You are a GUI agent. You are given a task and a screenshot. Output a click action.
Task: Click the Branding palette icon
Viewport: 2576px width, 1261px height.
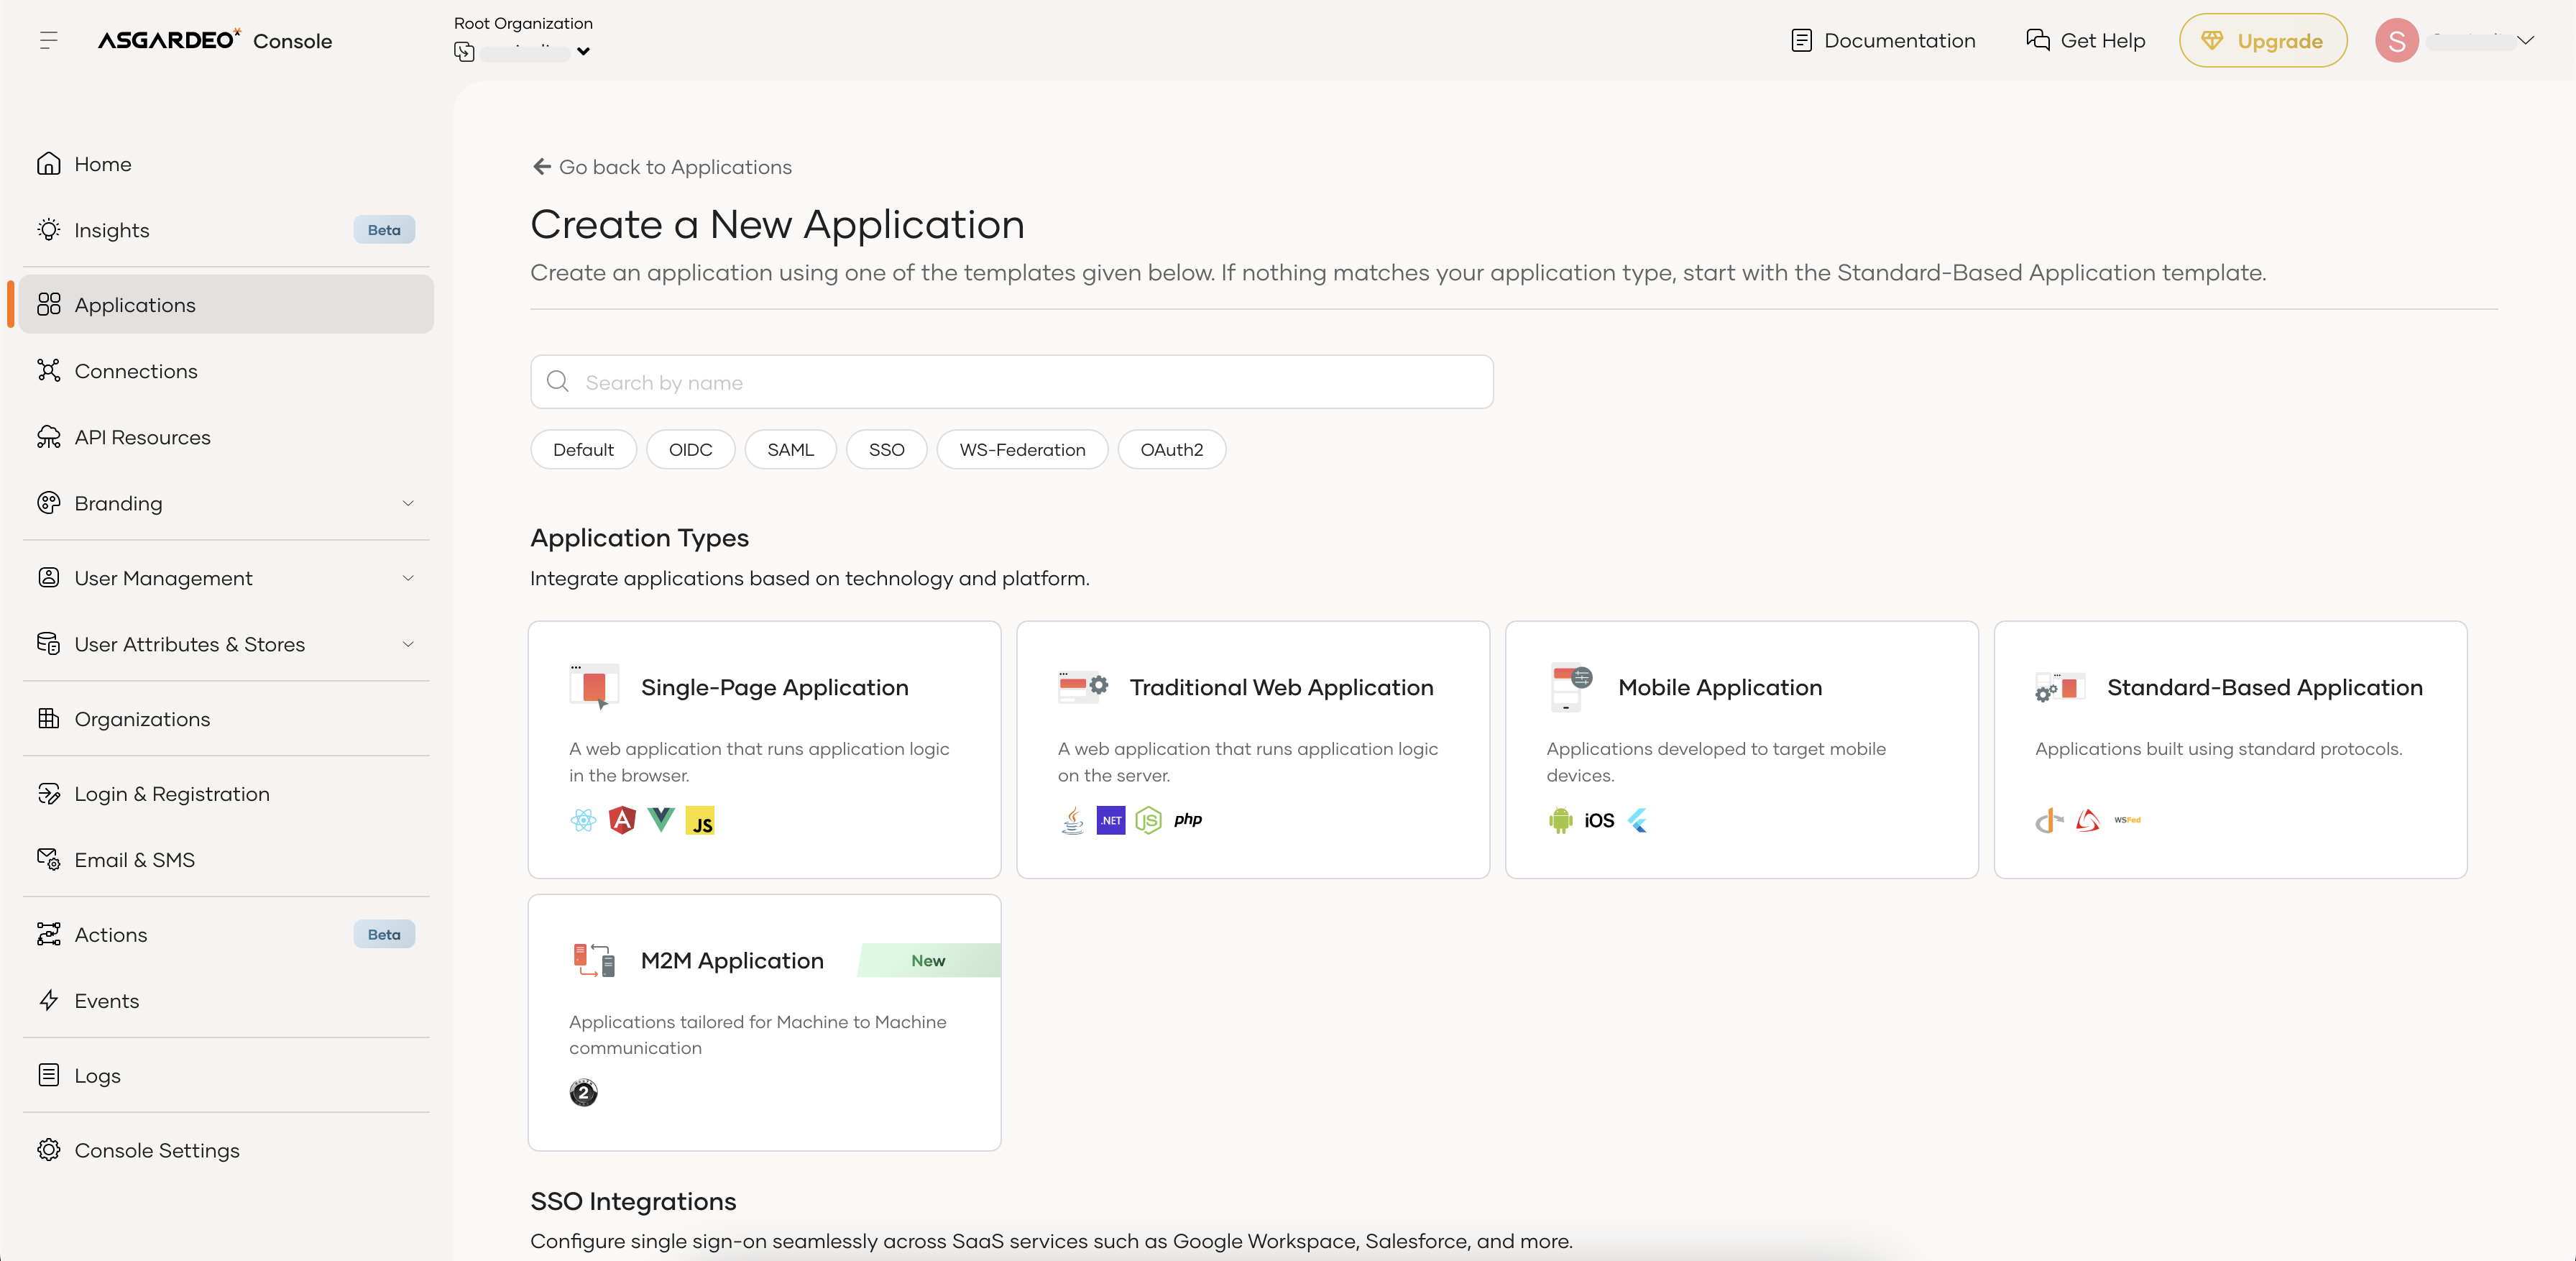pos(49,503)
